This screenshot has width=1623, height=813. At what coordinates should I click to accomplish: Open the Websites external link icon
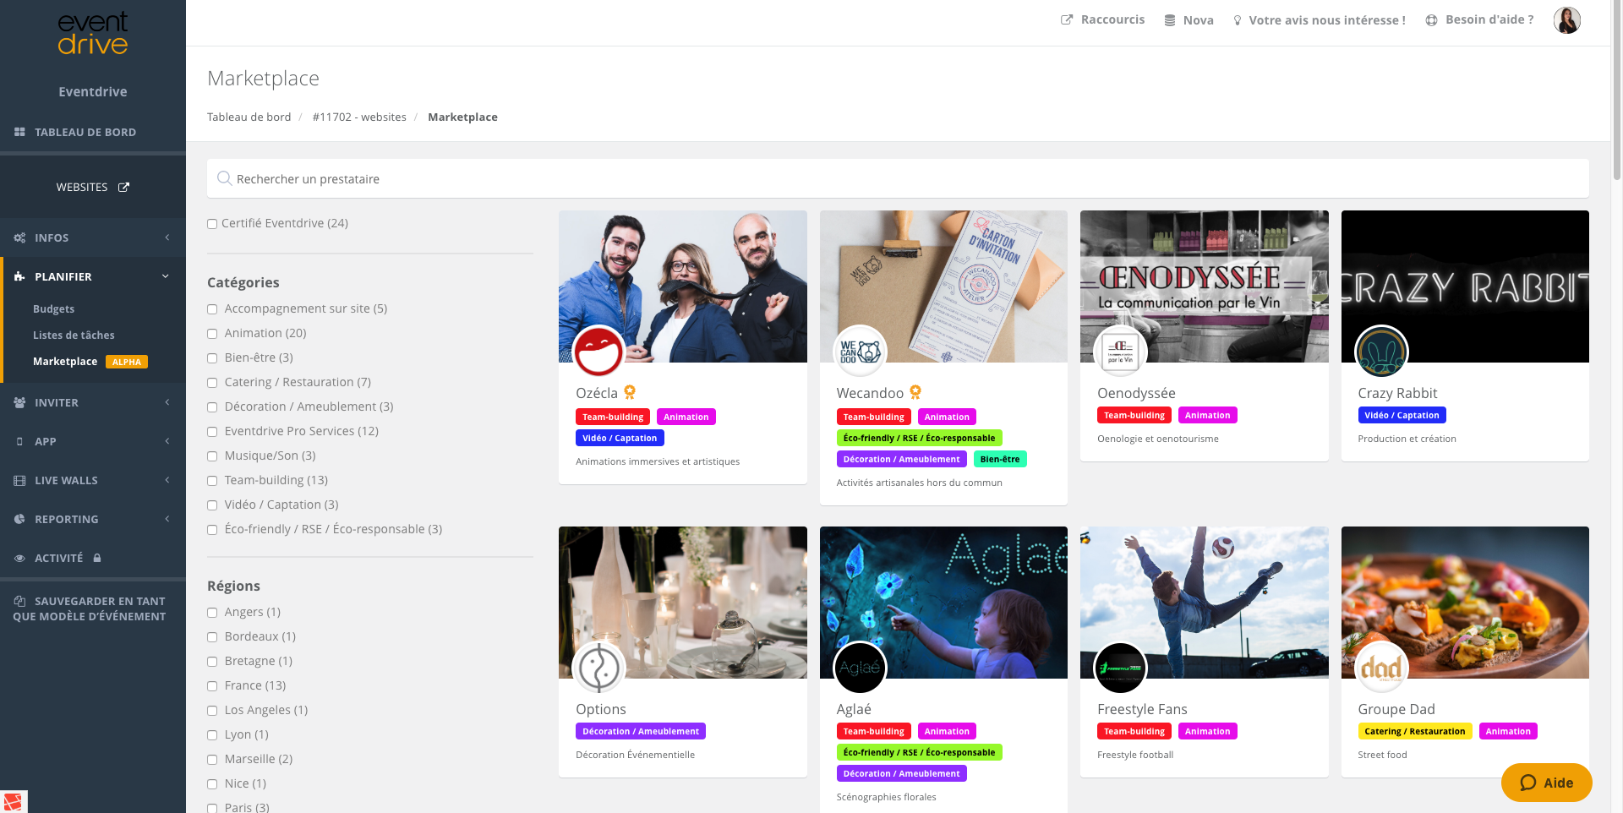[x=123, y=187]
